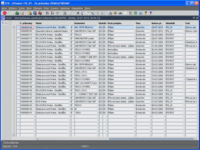Open the Nápověda menu

coord(77,8)
